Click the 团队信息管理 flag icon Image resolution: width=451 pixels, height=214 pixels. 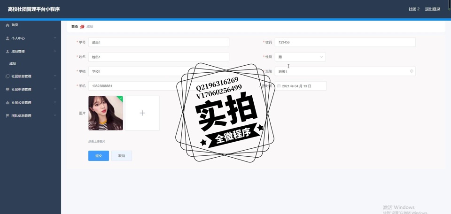point(8,116)
